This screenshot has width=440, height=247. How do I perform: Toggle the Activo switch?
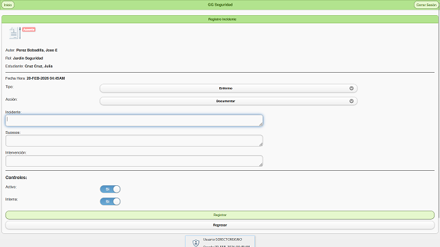click(110, 189)
